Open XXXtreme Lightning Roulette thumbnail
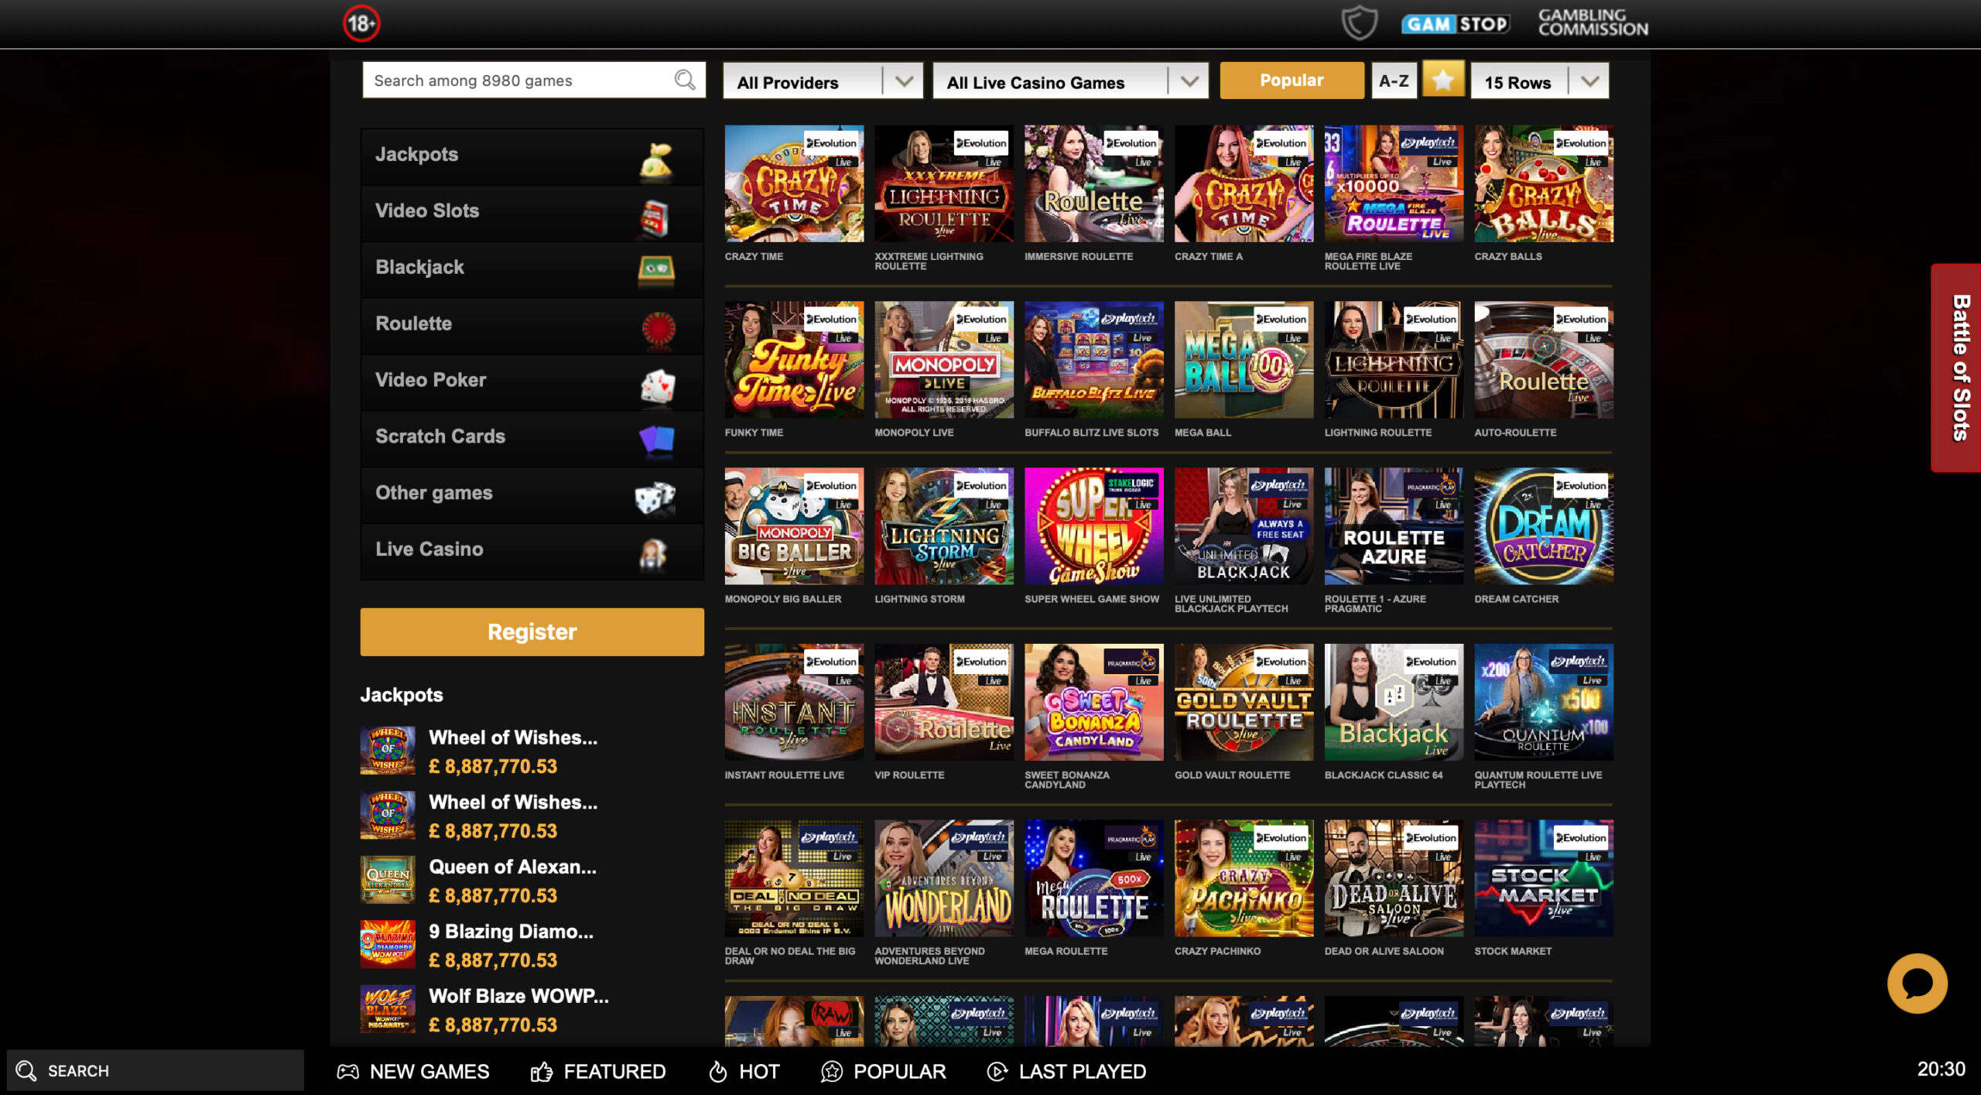 point(944,184)
